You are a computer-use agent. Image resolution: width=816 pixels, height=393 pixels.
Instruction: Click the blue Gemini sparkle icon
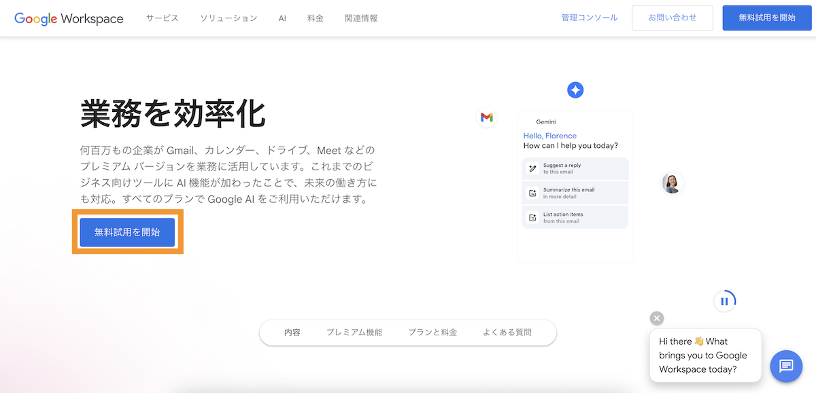pos(575,90)
